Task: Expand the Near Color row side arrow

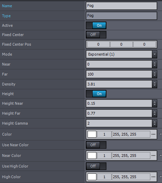Action: 161,156
